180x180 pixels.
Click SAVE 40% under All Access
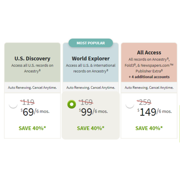click(x=149, y=128)
